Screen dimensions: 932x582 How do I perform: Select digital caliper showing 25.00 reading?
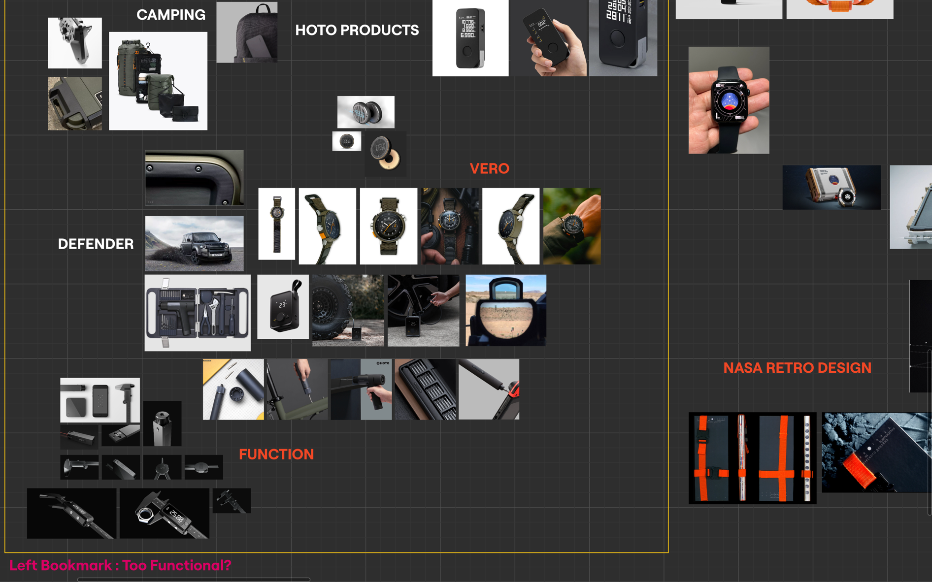[165, 513]
